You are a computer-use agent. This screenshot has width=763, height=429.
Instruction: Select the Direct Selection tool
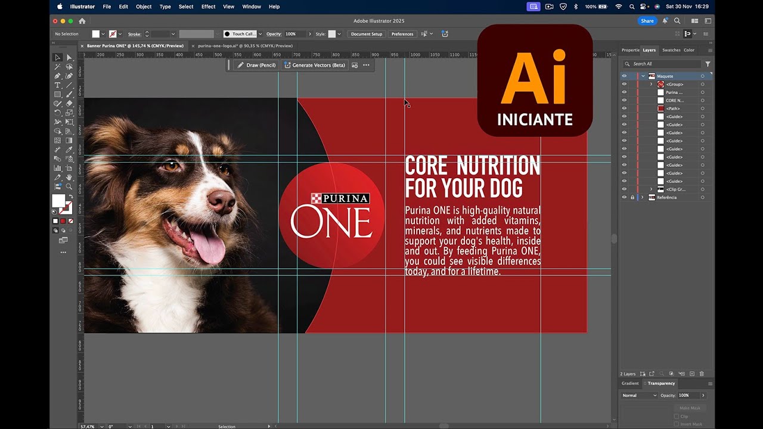[x=69, y=58]
